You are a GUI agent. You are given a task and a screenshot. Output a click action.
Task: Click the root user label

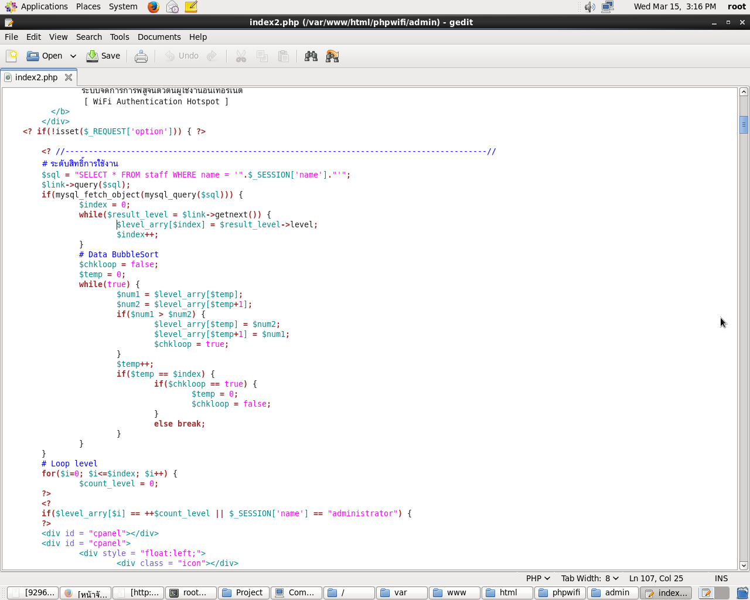point(737,6)
